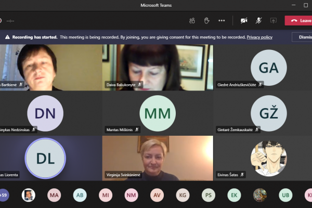
Task: Click the MM avatar of Mantas Miškinis
Action: (158, 113)
